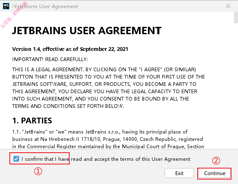Tick the confirm User Agreement checkbox
This screenshot has height=184, width=238.
pyautogui.click(x=16, y=159)
